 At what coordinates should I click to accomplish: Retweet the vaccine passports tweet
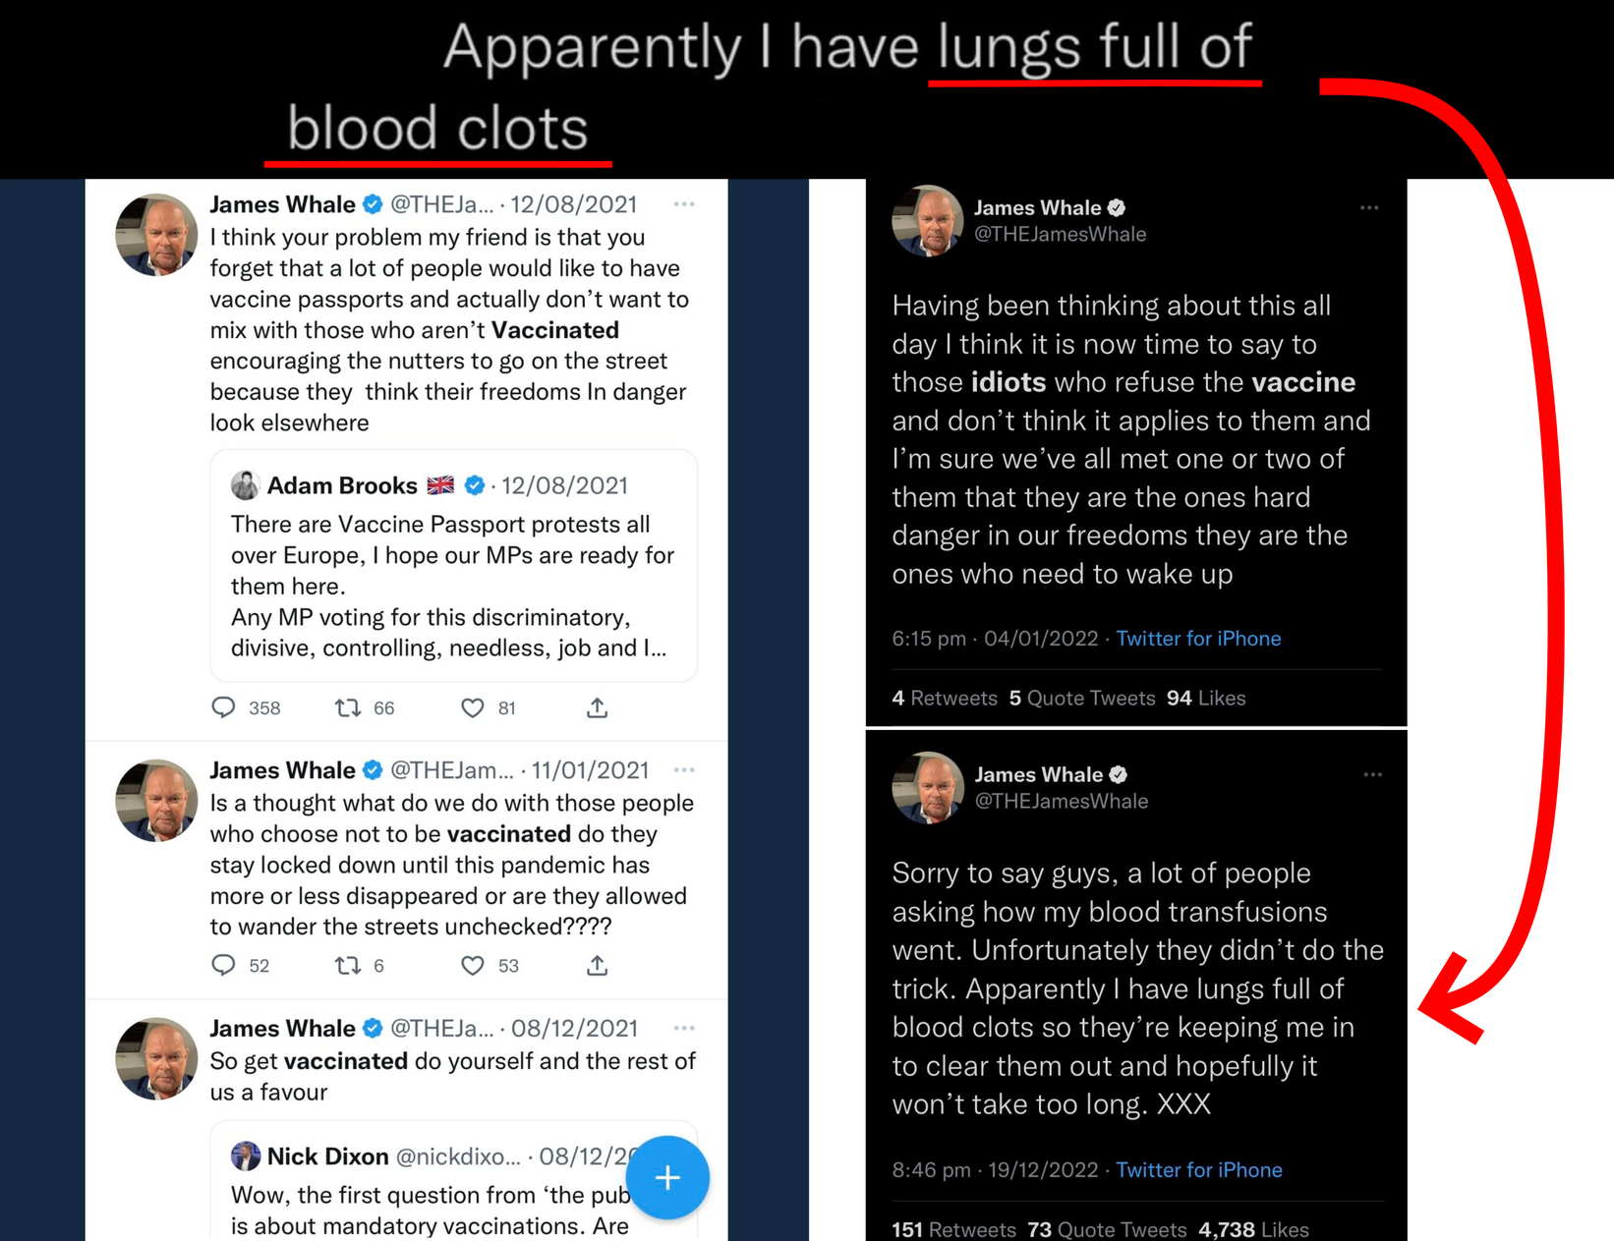[x=348, y=707]
